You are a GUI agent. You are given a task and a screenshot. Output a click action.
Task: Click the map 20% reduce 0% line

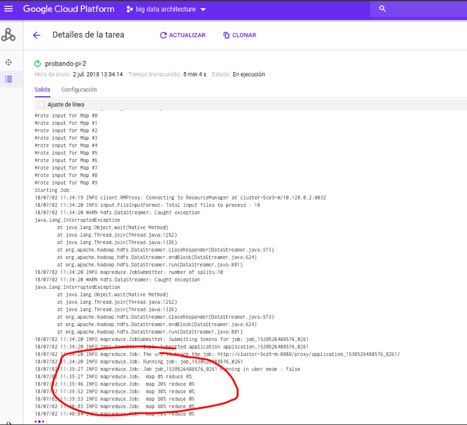(114, 384)
